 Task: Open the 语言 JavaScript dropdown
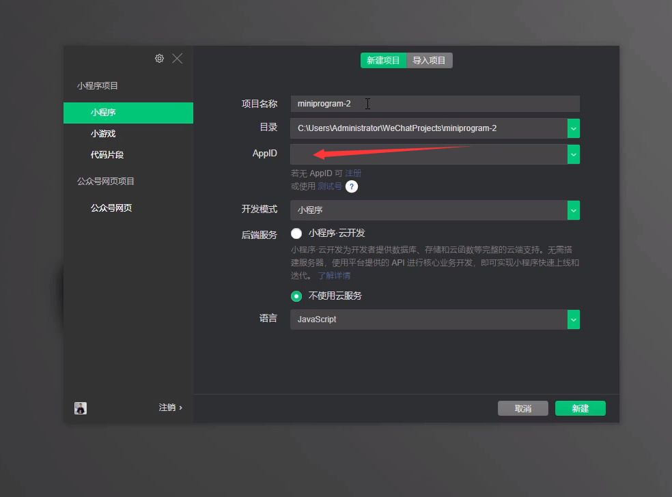(574, 319)
